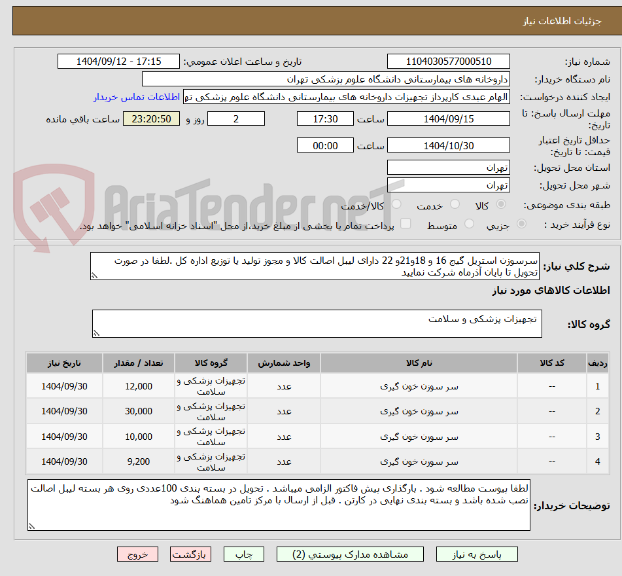Select the 'کالا' radio button

[x=501, y=204]
